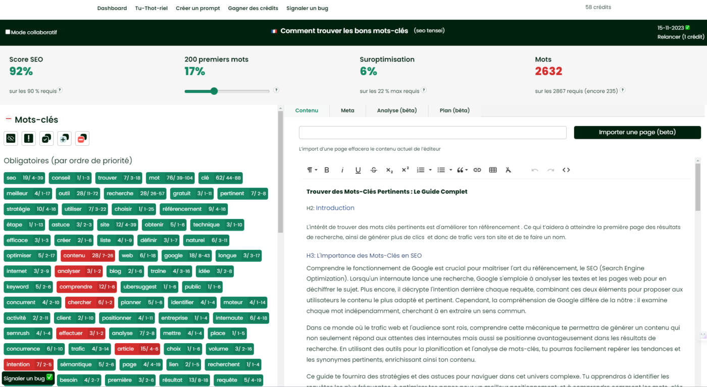
Task: Click the red 'contenu' keyword tag
Action: click(x=88, y=256)
